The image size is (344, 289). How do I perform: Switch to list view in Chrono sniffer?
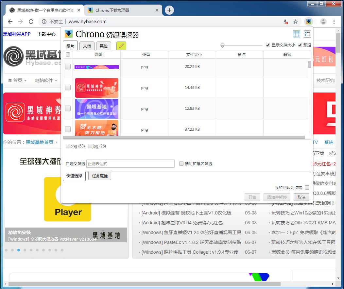(307, 34)
